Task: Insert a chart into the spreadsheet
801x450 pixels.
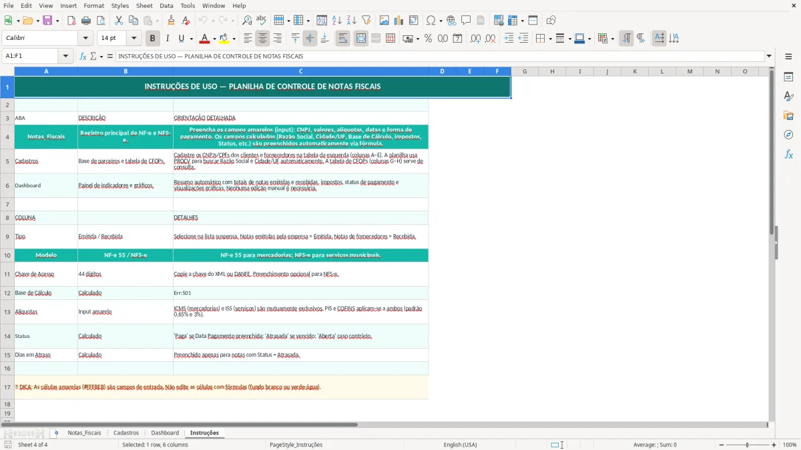Action: [x=398, y=20]
